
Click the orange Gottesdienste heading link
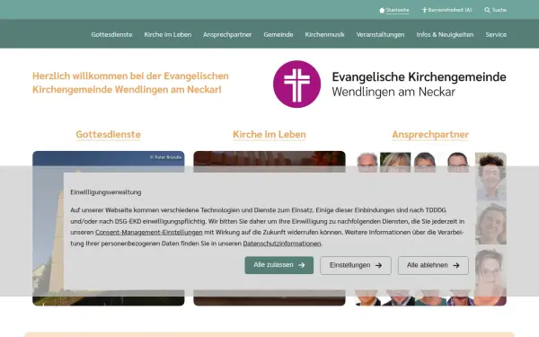109,134
